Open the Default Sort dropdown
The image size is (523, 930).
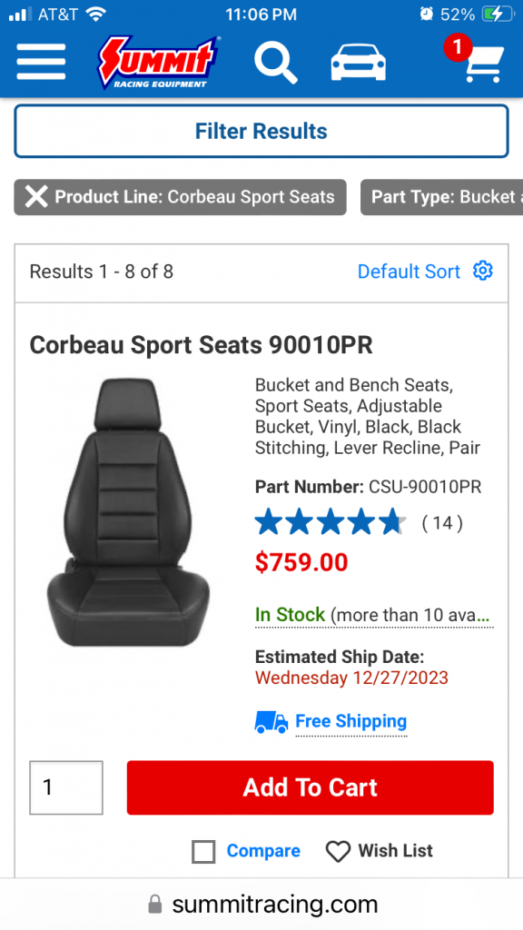409,272
